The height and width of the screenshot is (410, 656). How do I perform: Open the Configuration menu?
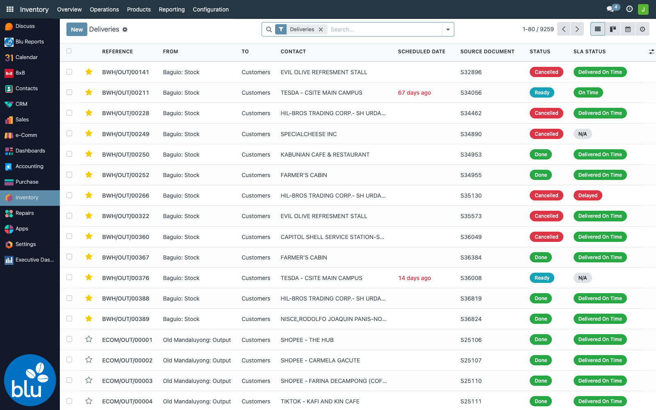(x=211, y=9)
